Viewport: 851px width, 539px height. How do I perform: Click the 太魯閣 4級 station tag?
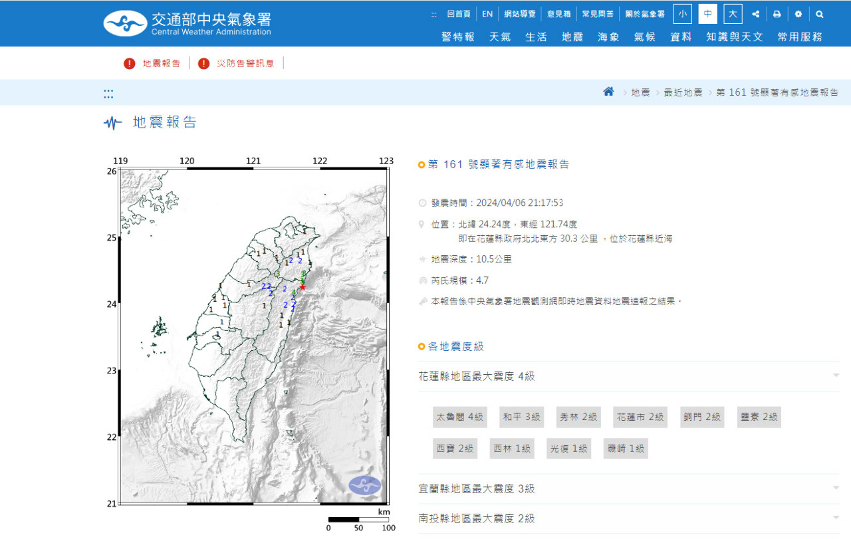coord(459,417)
